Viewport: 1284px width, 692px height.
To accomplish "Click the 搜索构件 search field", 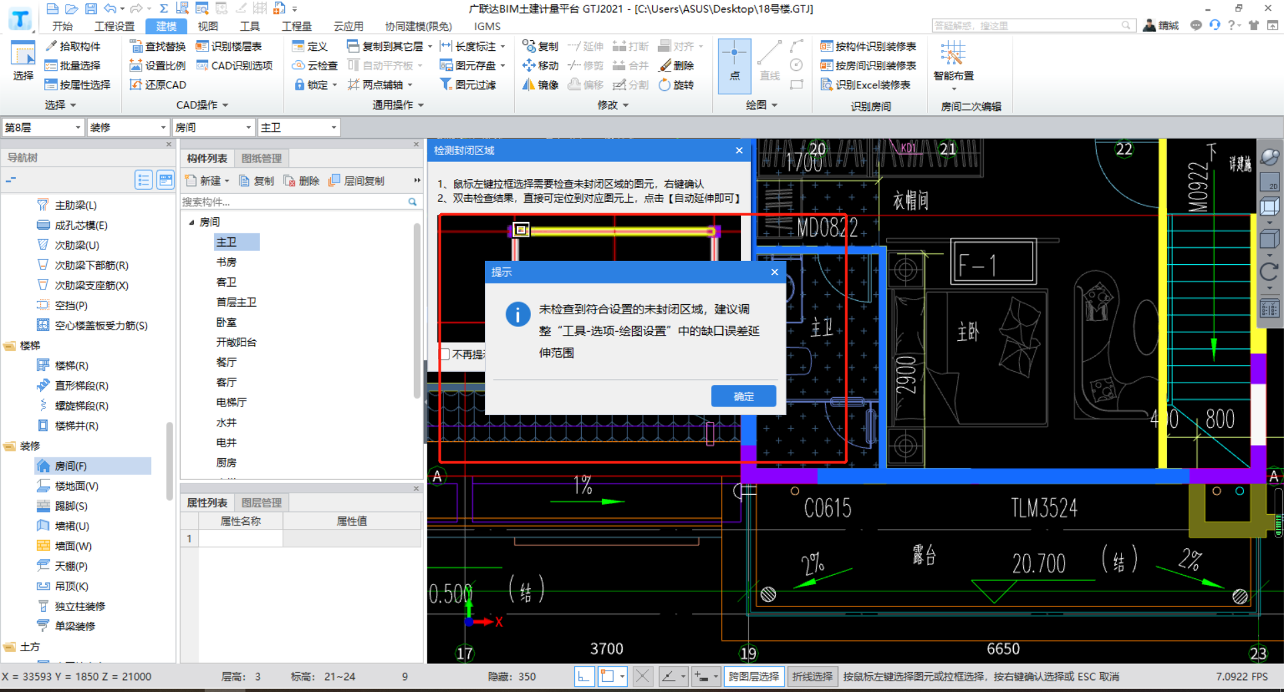I will click(x=294, y=202).
